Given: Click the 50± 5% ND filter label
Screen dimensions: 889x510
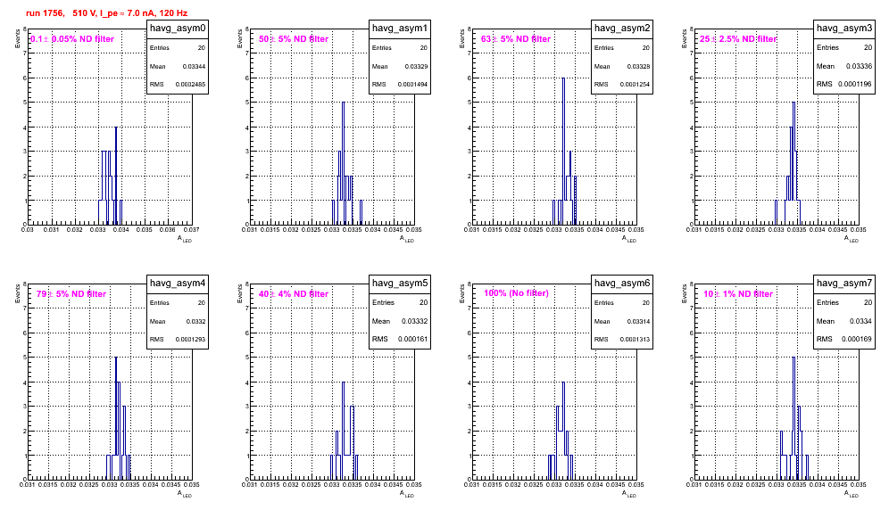Looking at the screenshot, I should click(294, 39).
